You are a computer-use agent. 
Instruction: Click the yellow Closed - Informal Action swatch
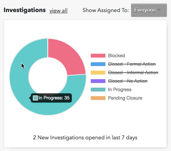click(98, 73)
